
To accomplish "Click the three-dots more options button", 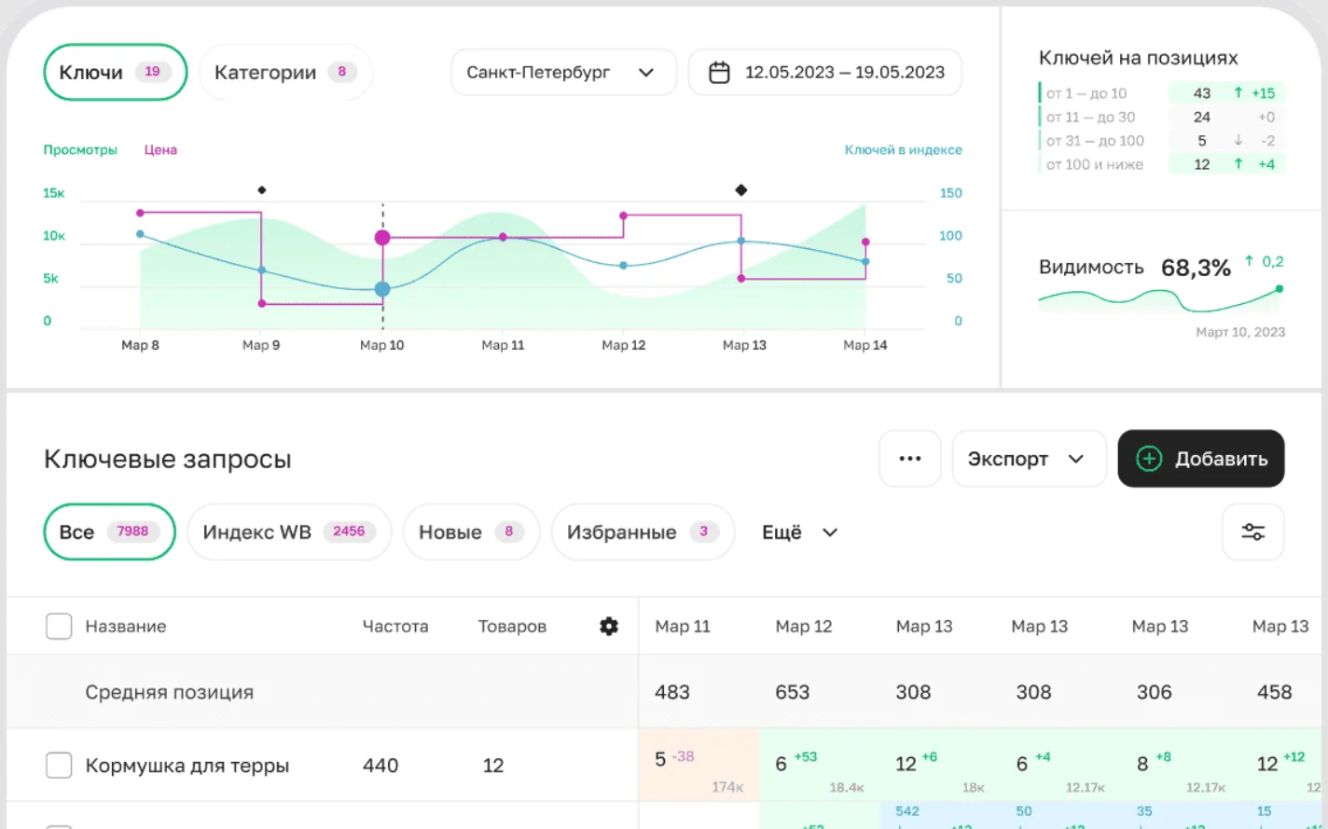I will [909, 459].
